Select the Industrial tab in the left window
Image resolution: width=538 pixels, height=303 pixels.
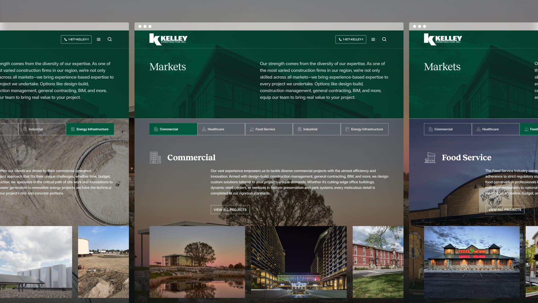point(42,129)
